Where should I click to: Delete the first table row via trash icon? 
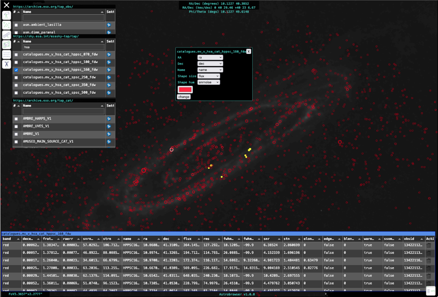(429, 246)
